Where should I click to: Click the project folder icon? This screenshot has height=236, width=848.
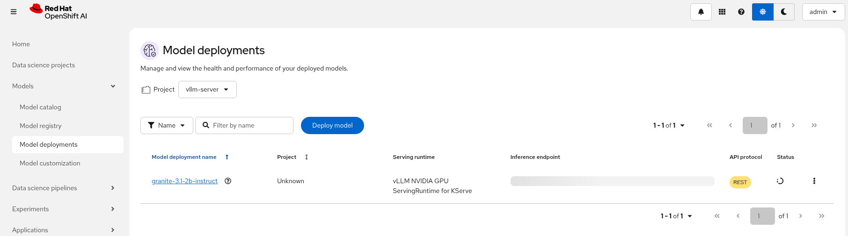(146, 90)
